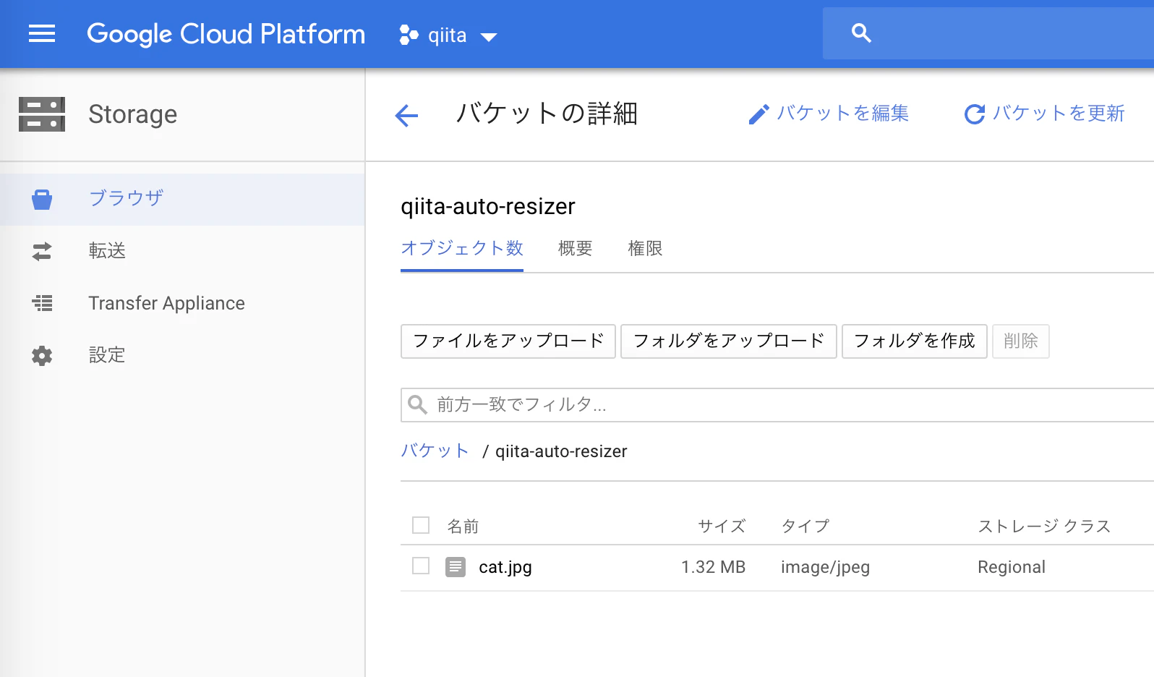Click the refresh icon for バケットを更新
The width and height of the screenshot is (1154, 677).
click(x=975, y=114)
